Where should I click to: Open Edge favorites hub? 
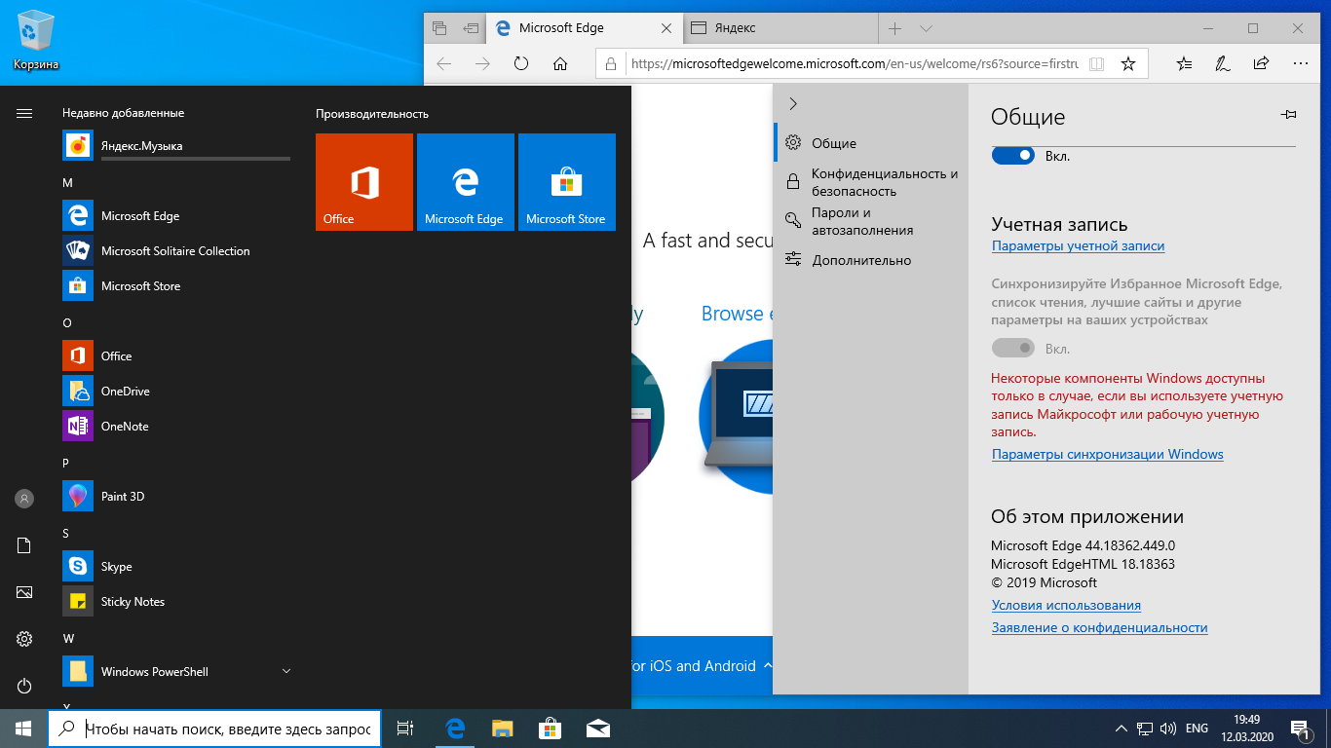pyautogui.click(x=1184, y=64)
